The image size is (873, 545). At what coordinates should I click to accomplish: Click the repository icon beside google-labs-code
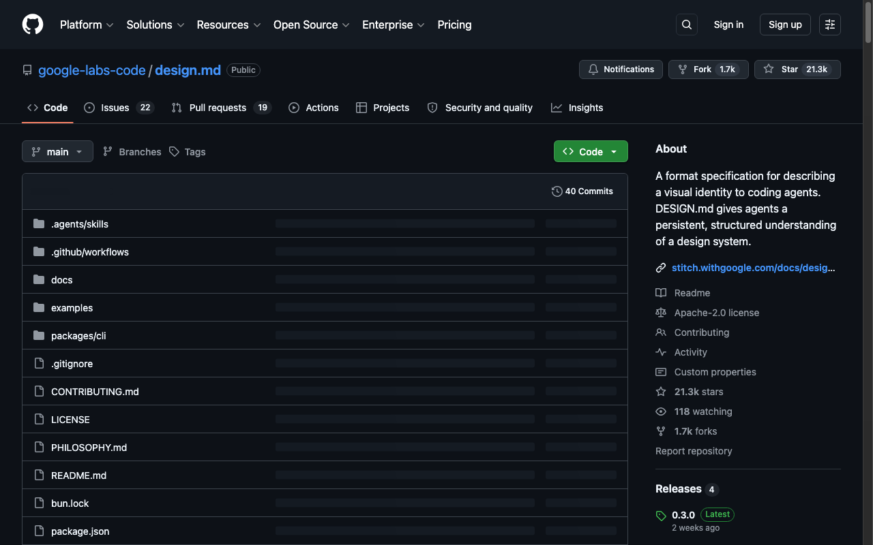27,70
